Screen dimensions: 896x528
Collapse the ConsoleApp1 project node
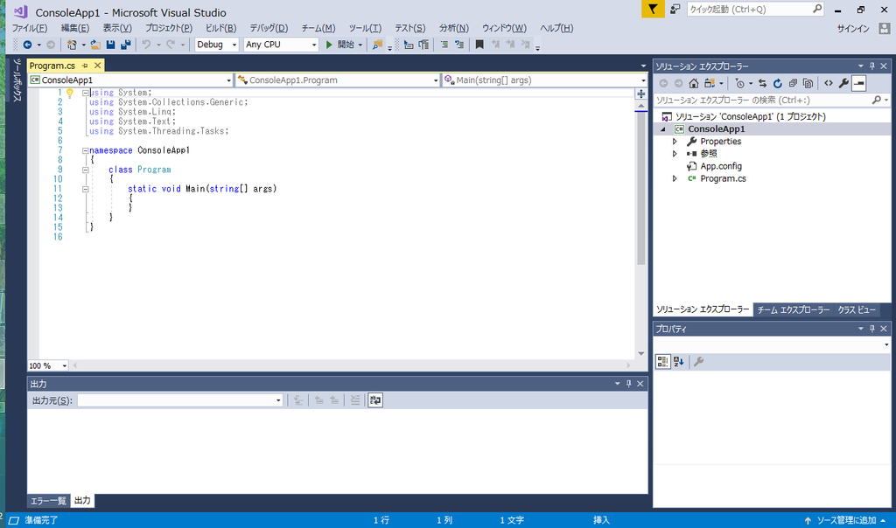pyautogui.click(x=663, y=129)
